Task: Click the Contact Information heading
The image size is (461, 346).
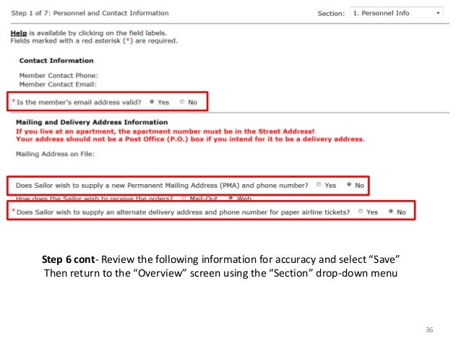Action: coord(56,61)
